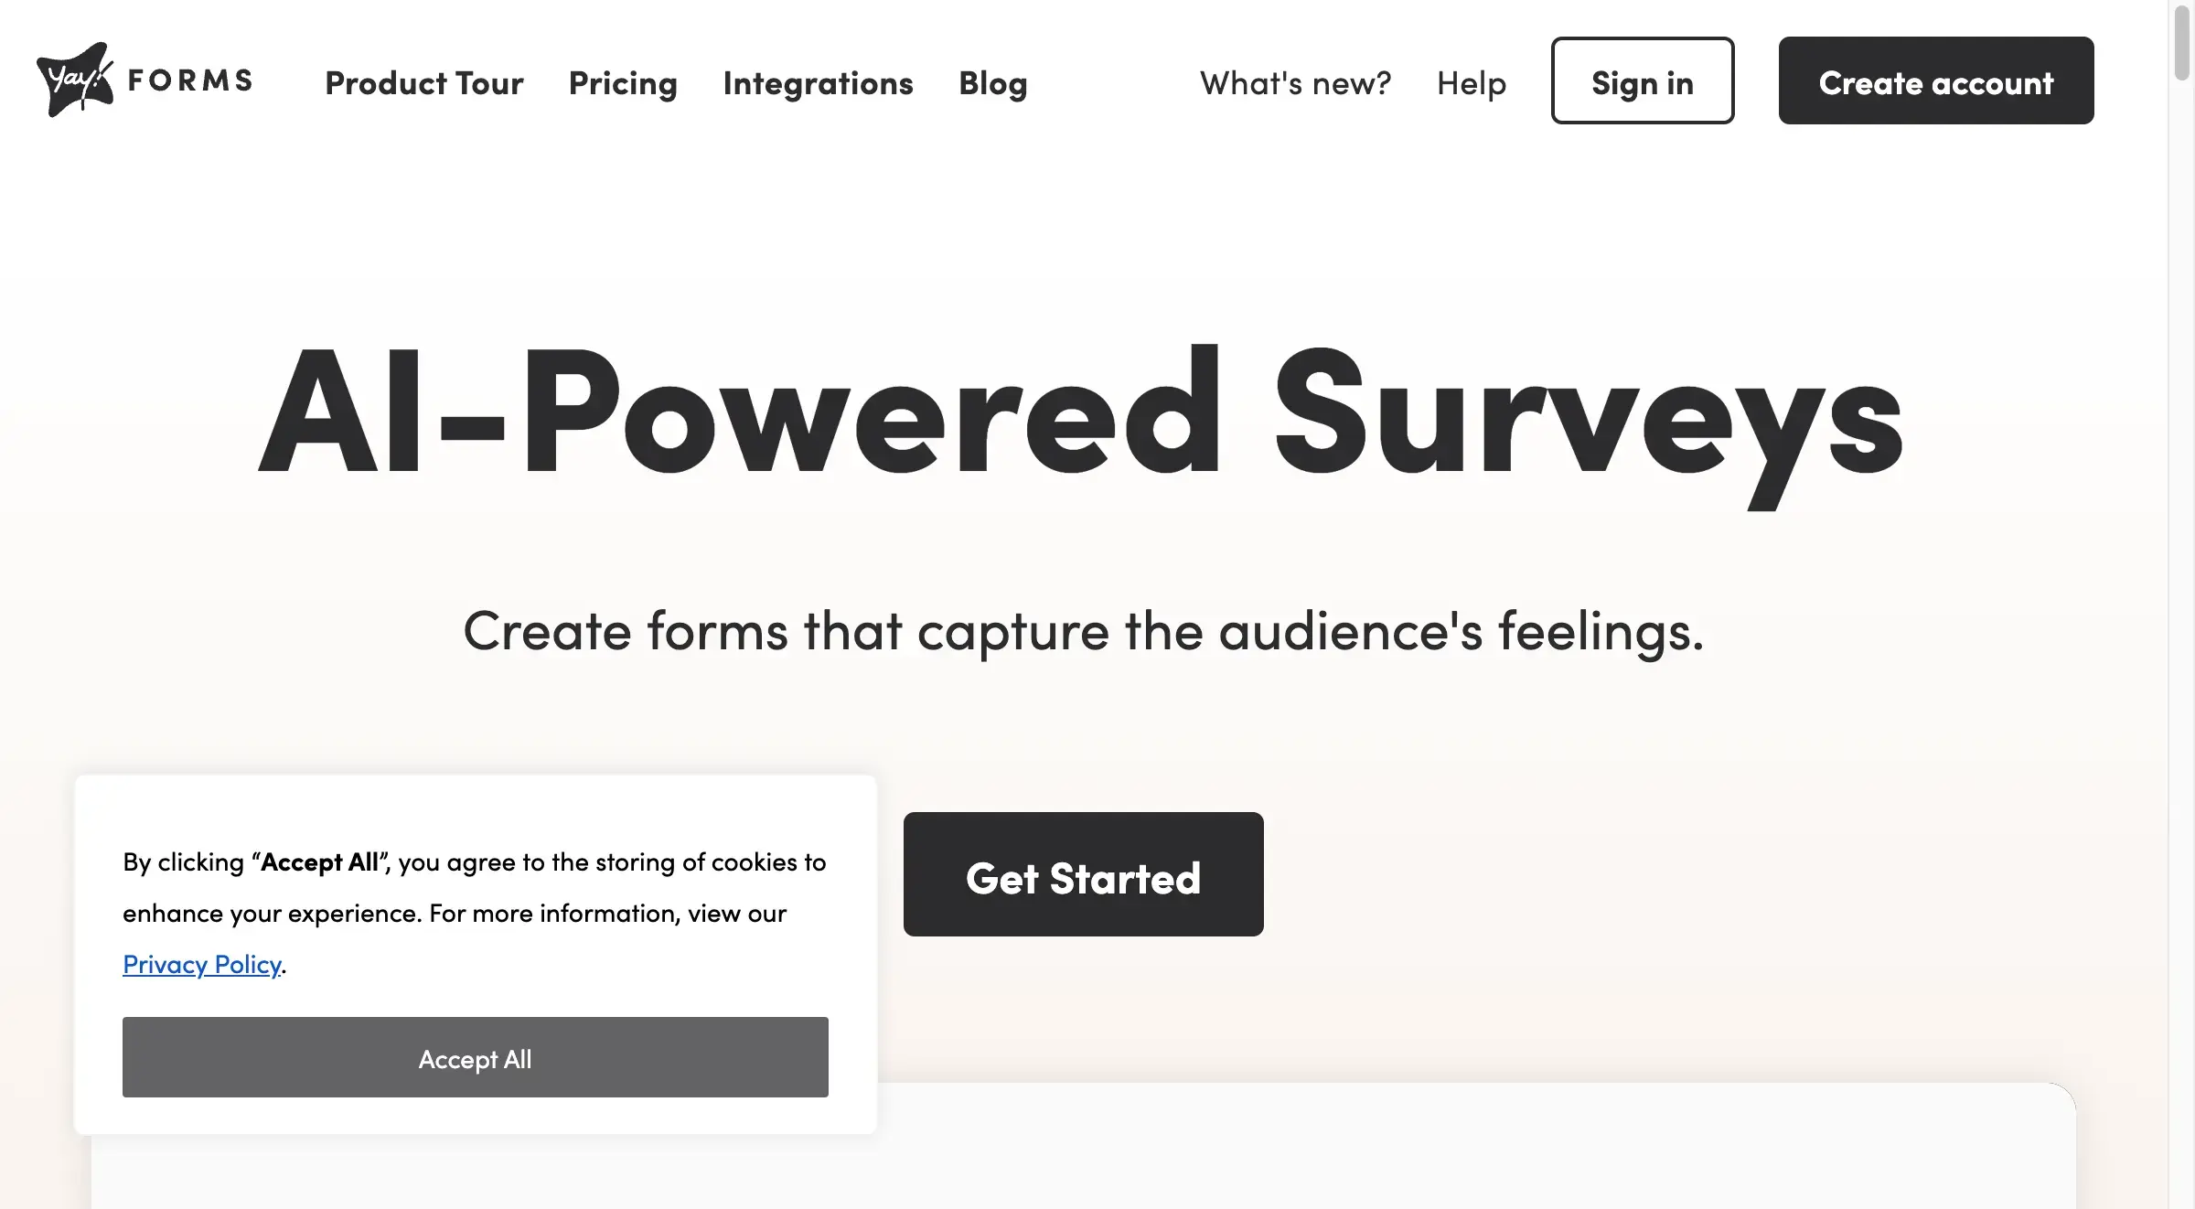The height and width of the screenshot is (1209, 2195).
Task: Toggle cookie consent acceptance
Action: (475, 1057)
